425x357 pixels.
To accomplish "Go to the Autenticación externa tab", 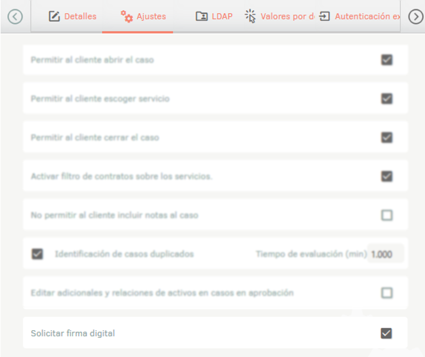I will click(x=367, y=17).
